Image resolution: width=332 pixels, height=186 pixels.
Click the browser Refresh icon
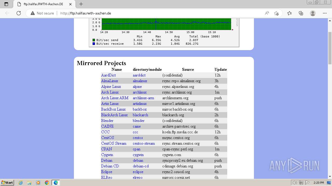tap(19, 13)
